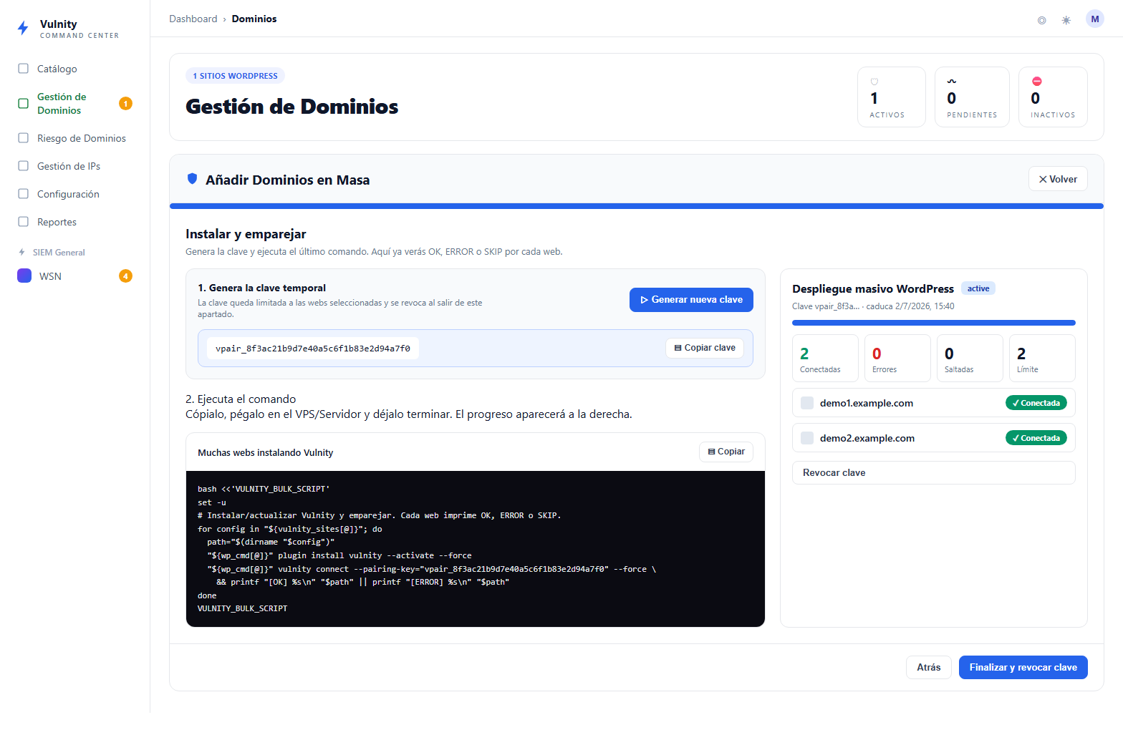1123x730 pixels.
Task: Go to Dashboard via breadcrumb
Action: [193, 19]
